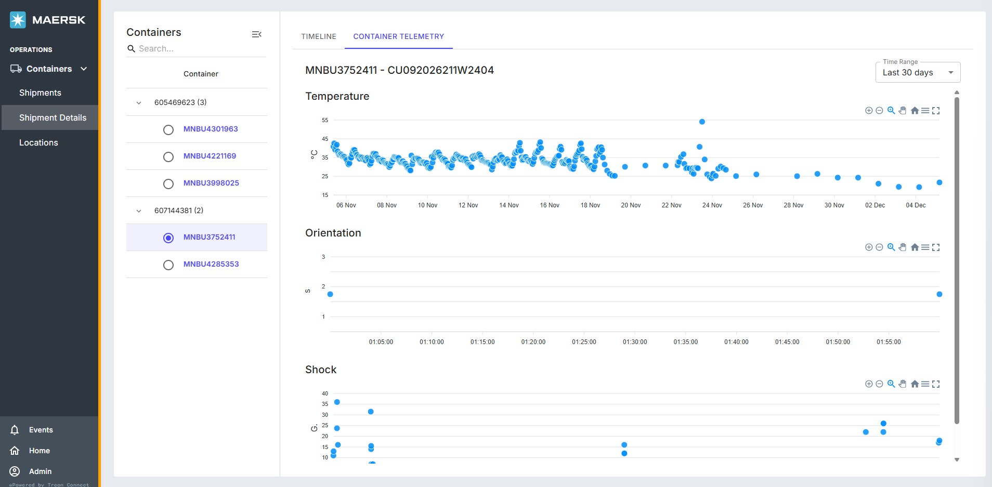
Task: Enable pan tool on Temperature chart
Action: click(x=903, y=111)
